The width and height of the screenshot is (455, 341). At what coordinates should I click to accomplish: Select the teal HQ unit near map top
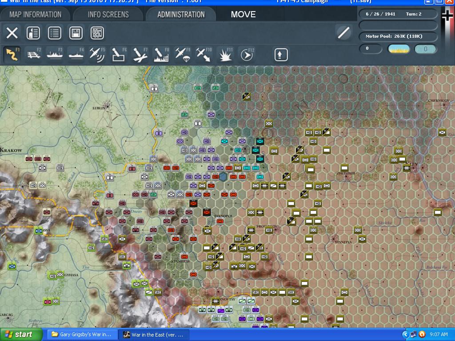pos(198,87)
